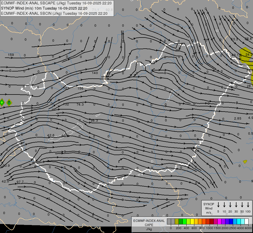Select the pure blue swatch in CAPE legend
The width and height of the screenshot is (253, 233).
click(x=231, y=221)
